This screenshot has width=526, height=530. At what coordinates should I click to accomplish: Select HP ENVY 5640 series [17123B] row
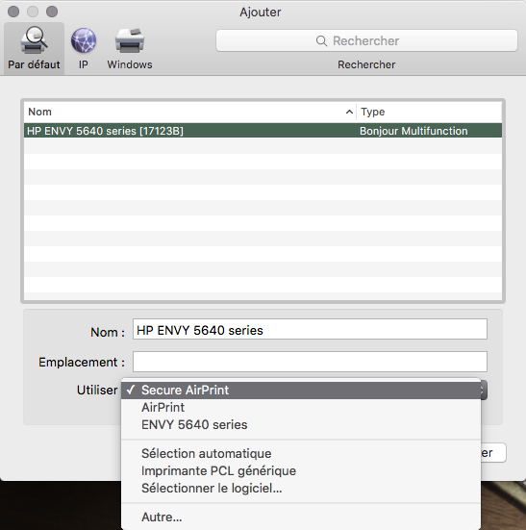pos(263,131)
